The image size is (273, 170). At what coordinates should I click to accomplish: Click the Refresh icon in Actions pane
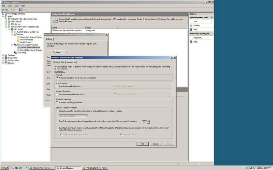point(191,25)
